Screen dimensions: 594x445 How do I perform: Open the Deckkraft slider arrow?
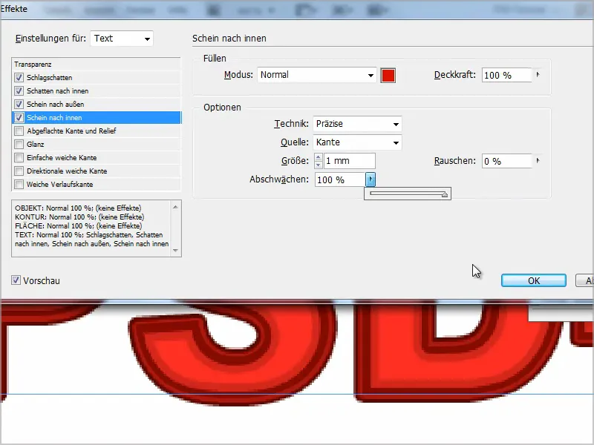point(538,75)
